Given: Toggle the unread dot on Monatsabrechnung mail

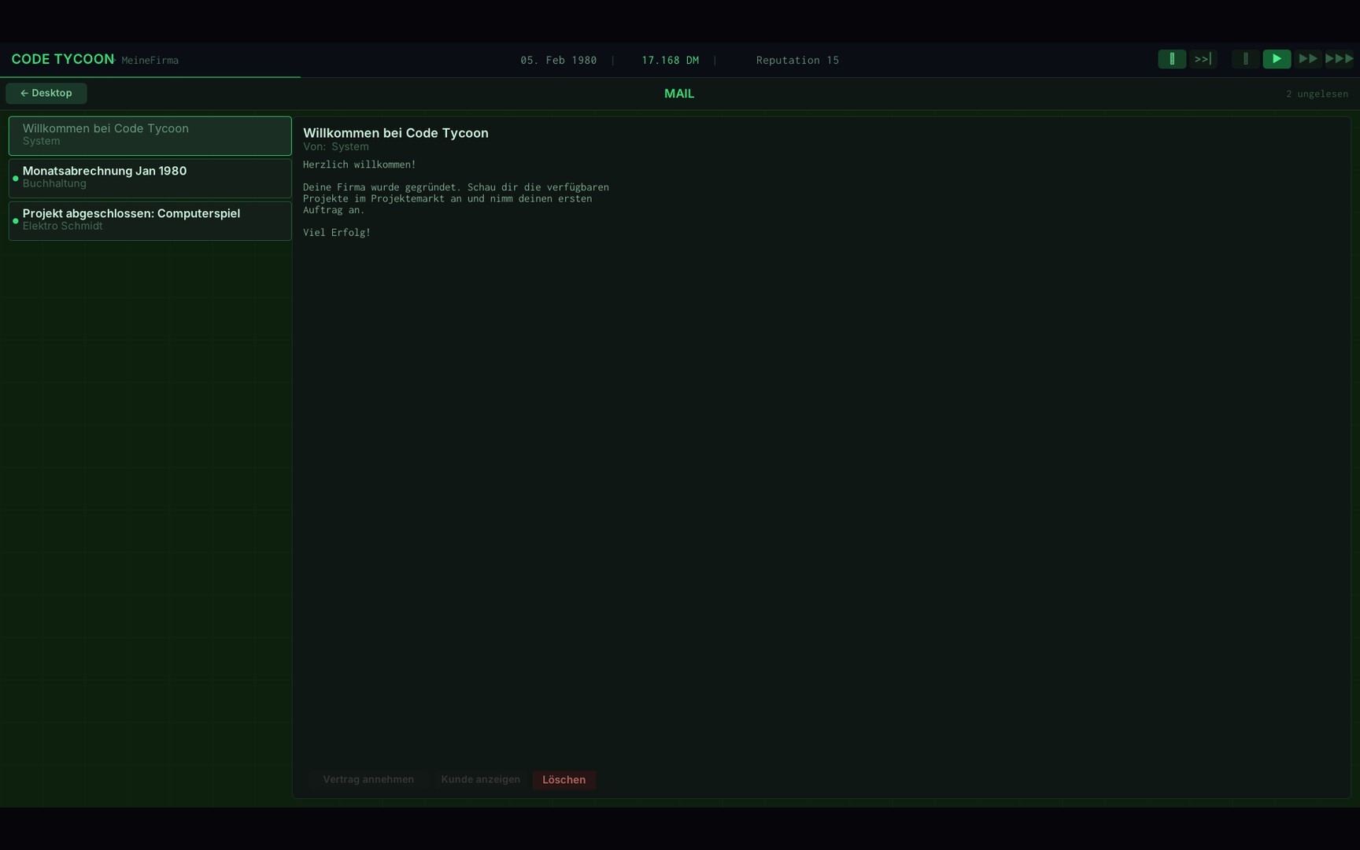Looking at the screenshot, I should click(x=15, y=178).
